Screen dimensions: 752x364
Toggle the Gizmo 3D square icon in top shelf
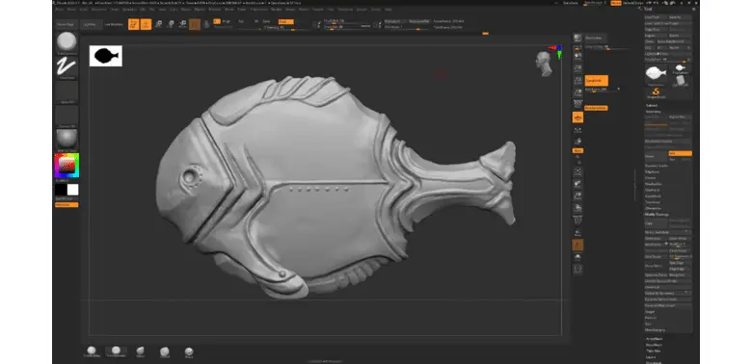tap(195, 24)
